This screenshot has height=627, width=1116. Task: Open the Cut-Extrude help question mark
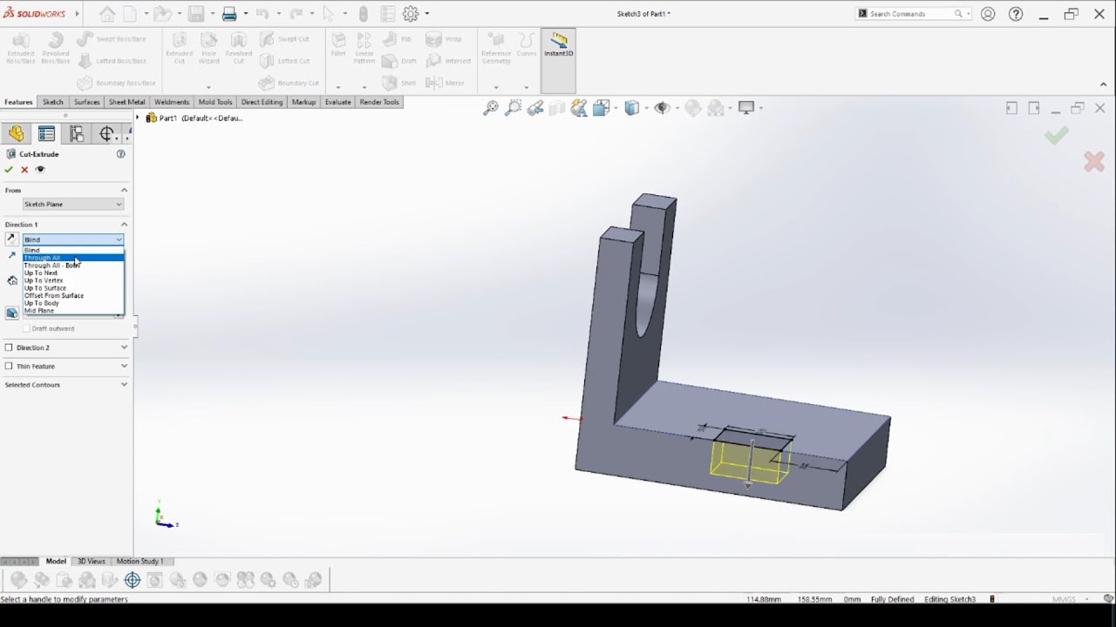[x=121, y=154]
